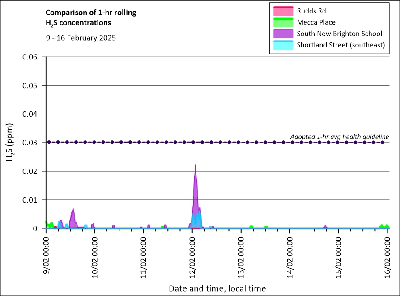This screenshot has height=296, width=400.
Task: Click the Date and time, local time axis title
Action: tap(217, 288)
